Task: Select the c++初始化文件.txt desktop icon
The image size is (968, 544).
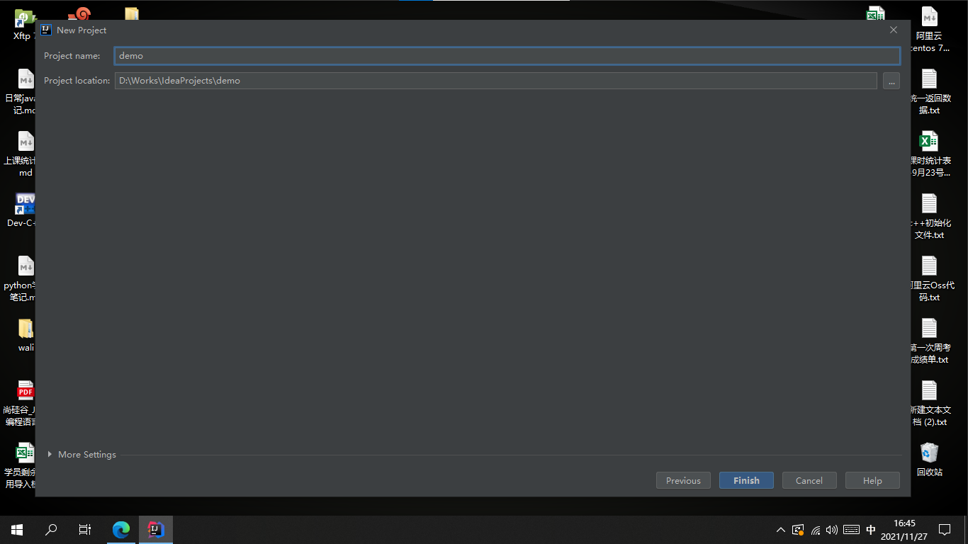Action: [x=929, y=217]
